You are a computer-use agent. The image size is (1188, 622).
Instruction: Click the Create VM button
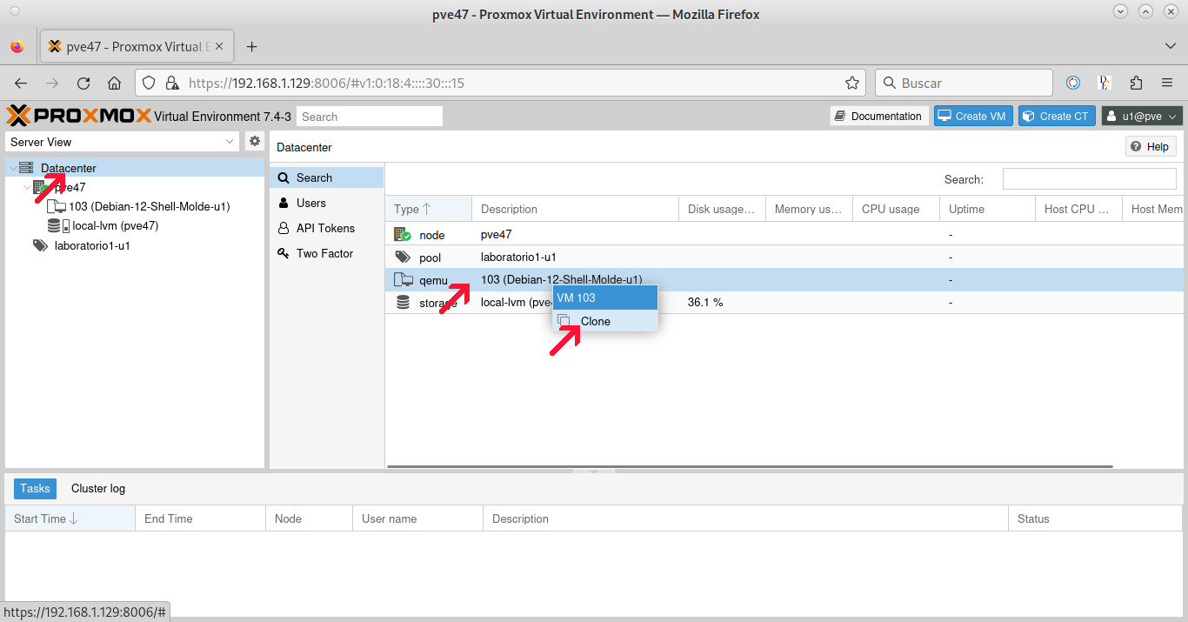[x=973, y=116]
